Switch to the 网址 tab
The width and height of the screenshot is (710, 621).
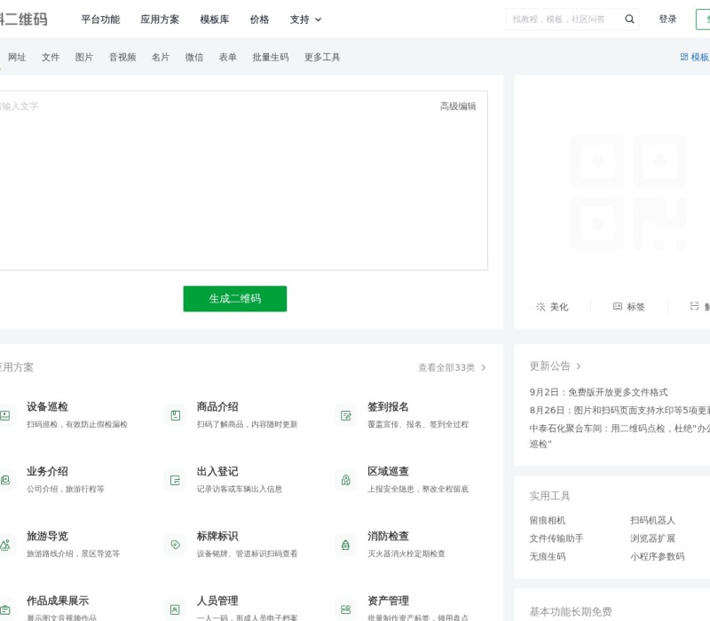coord(17,57)
